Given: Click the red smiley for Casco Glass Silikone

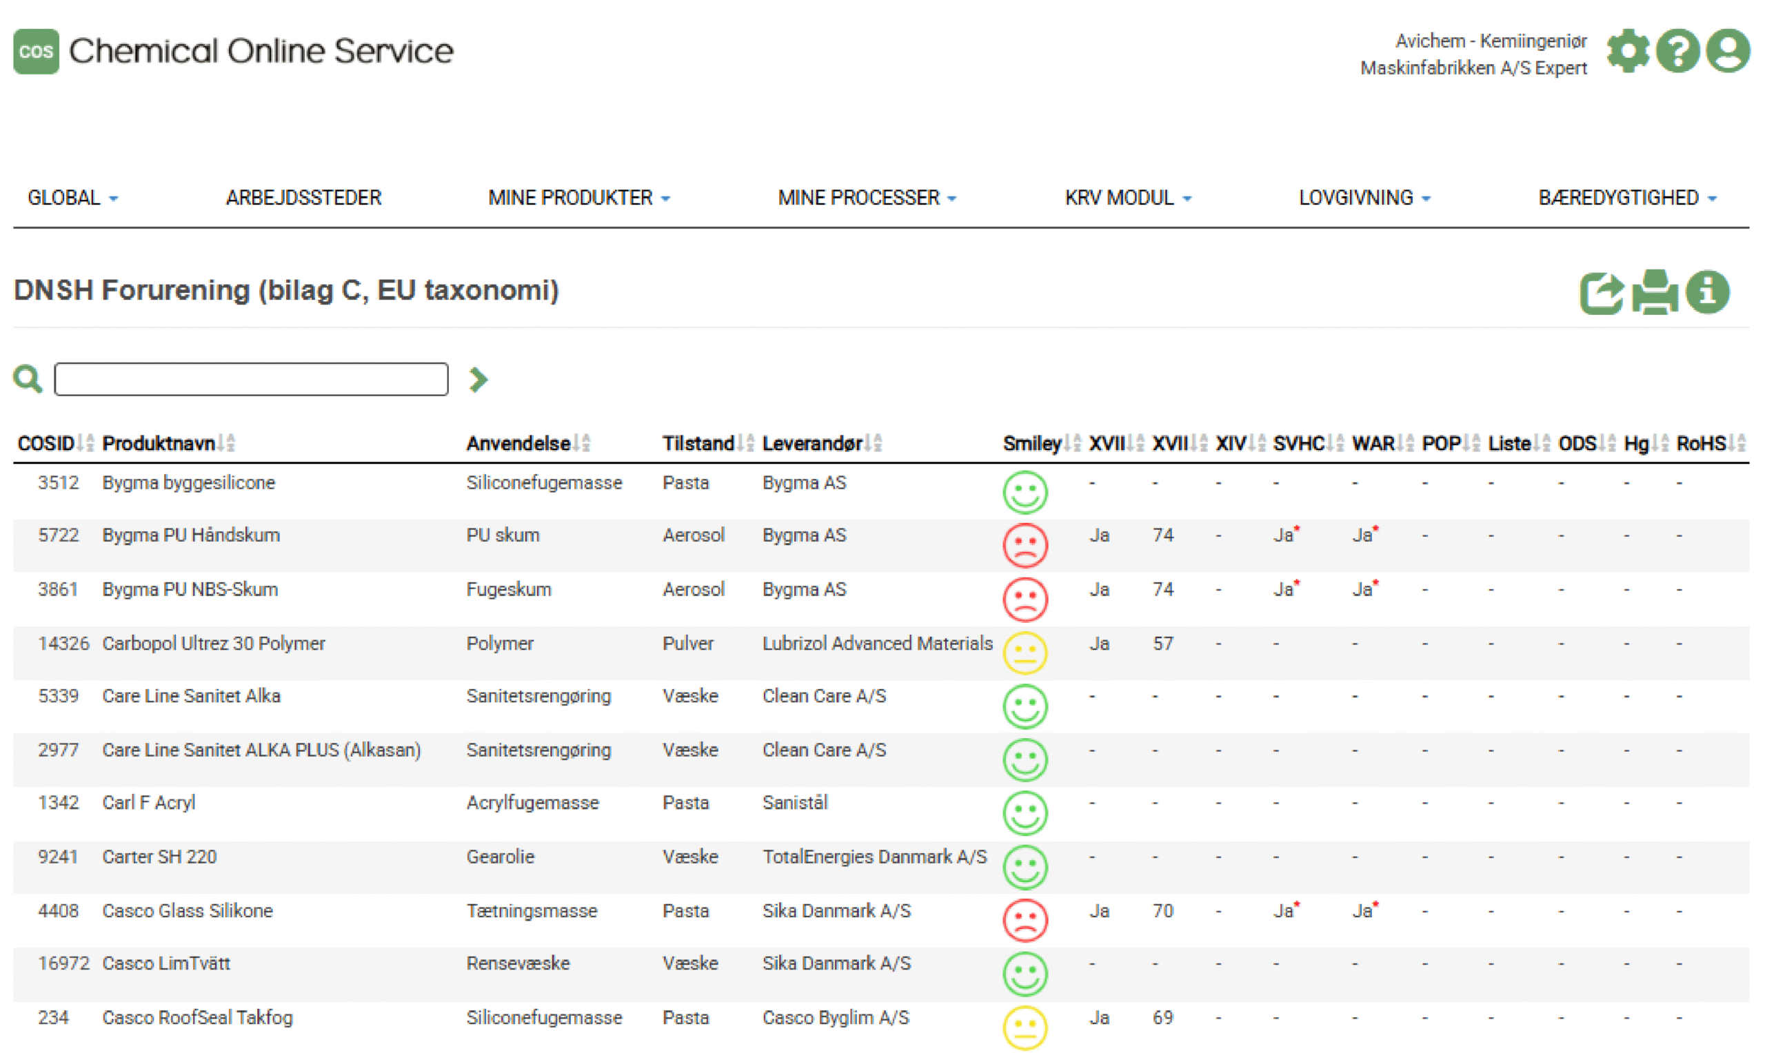Looking at the screenshot, I should (1025, 921).
